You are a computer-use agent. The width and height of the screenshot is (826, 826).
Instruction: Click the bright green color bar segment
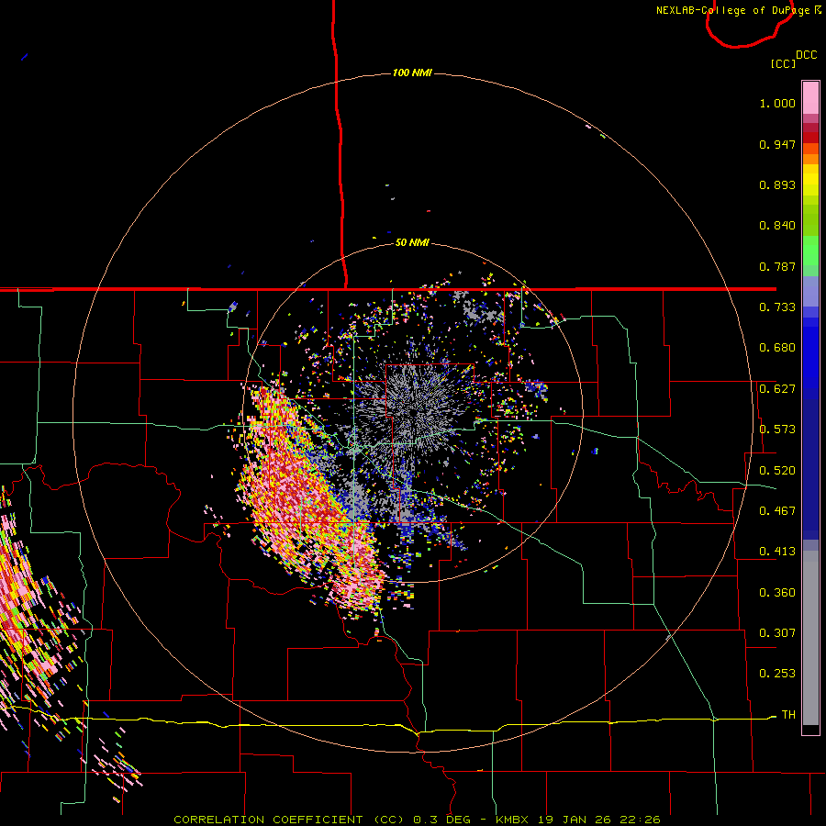click(810, 251)
